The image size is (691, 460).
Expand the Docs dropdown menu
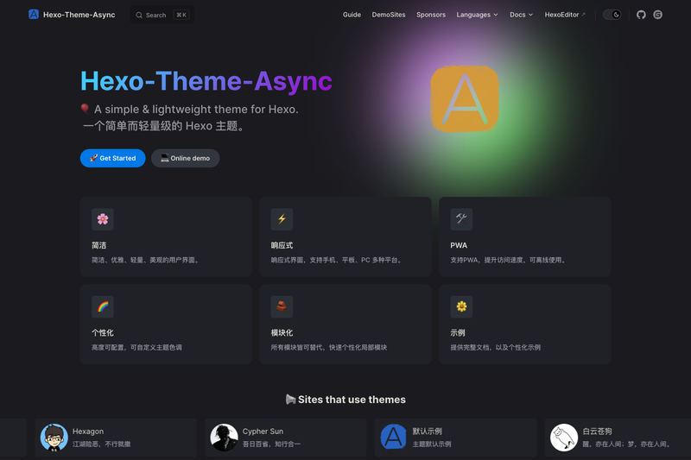522,15
